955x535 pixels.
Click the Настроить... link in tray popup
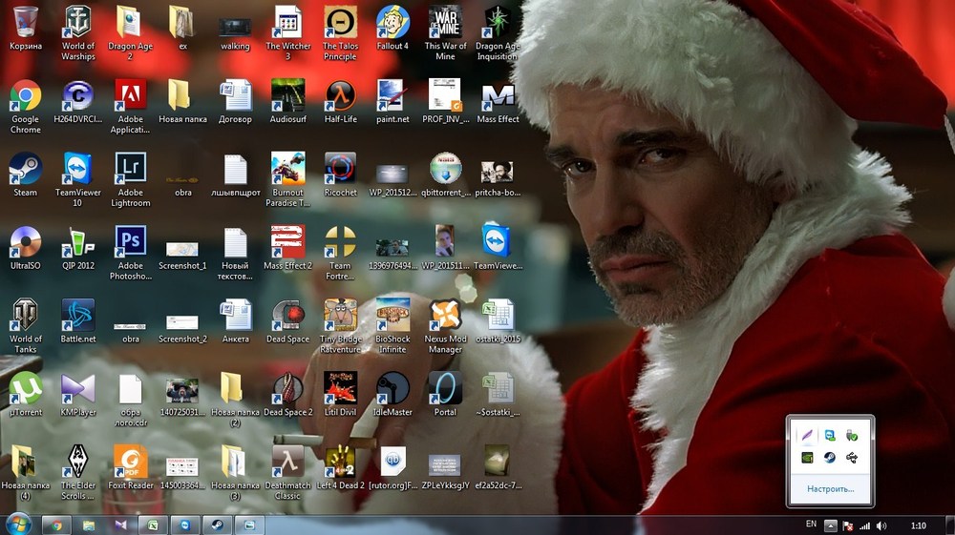coord(830,488)
